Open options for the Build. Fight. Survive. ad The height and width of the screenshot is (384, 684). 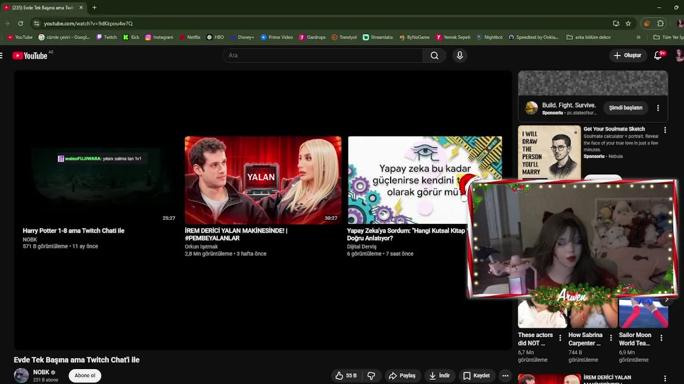[658, 108]
